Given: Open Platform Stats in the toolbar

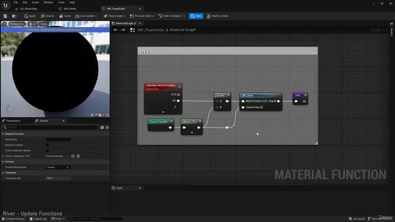Looking at the screenshot, I should coord(217,16).
